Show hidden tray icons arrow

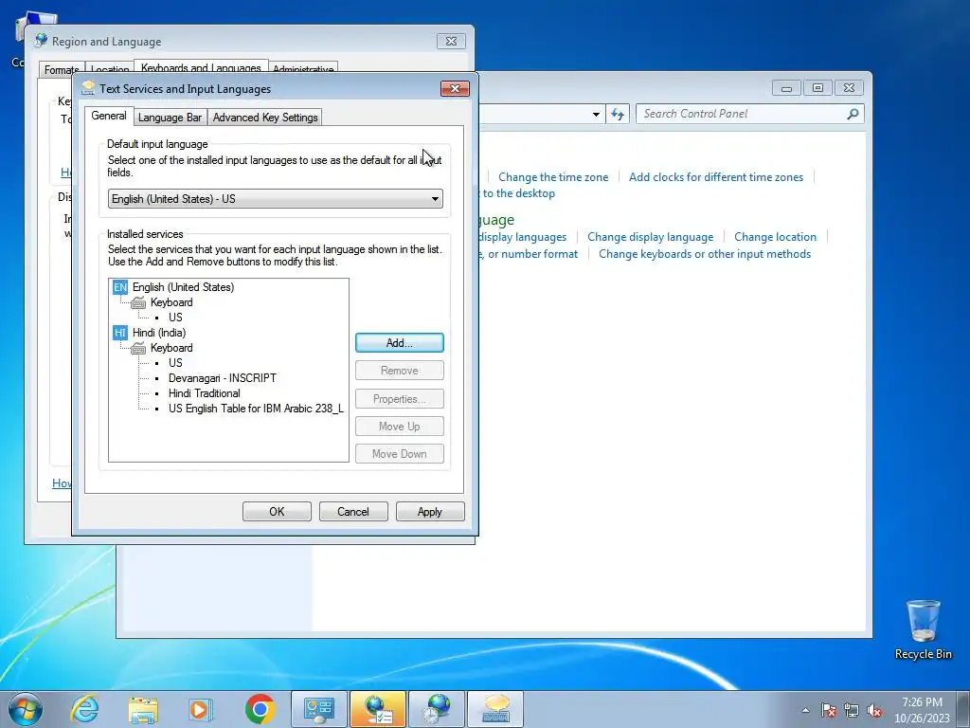(805, 710)
